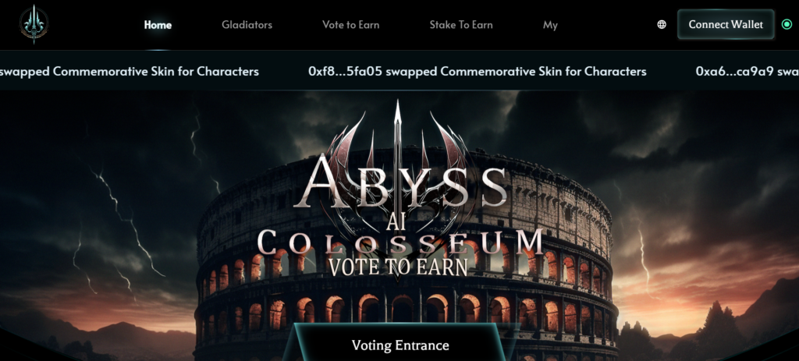799x361 pixels.
Task: Navigate to Stake To Earn
Action: pyautogui.click(x=460, y=24)
